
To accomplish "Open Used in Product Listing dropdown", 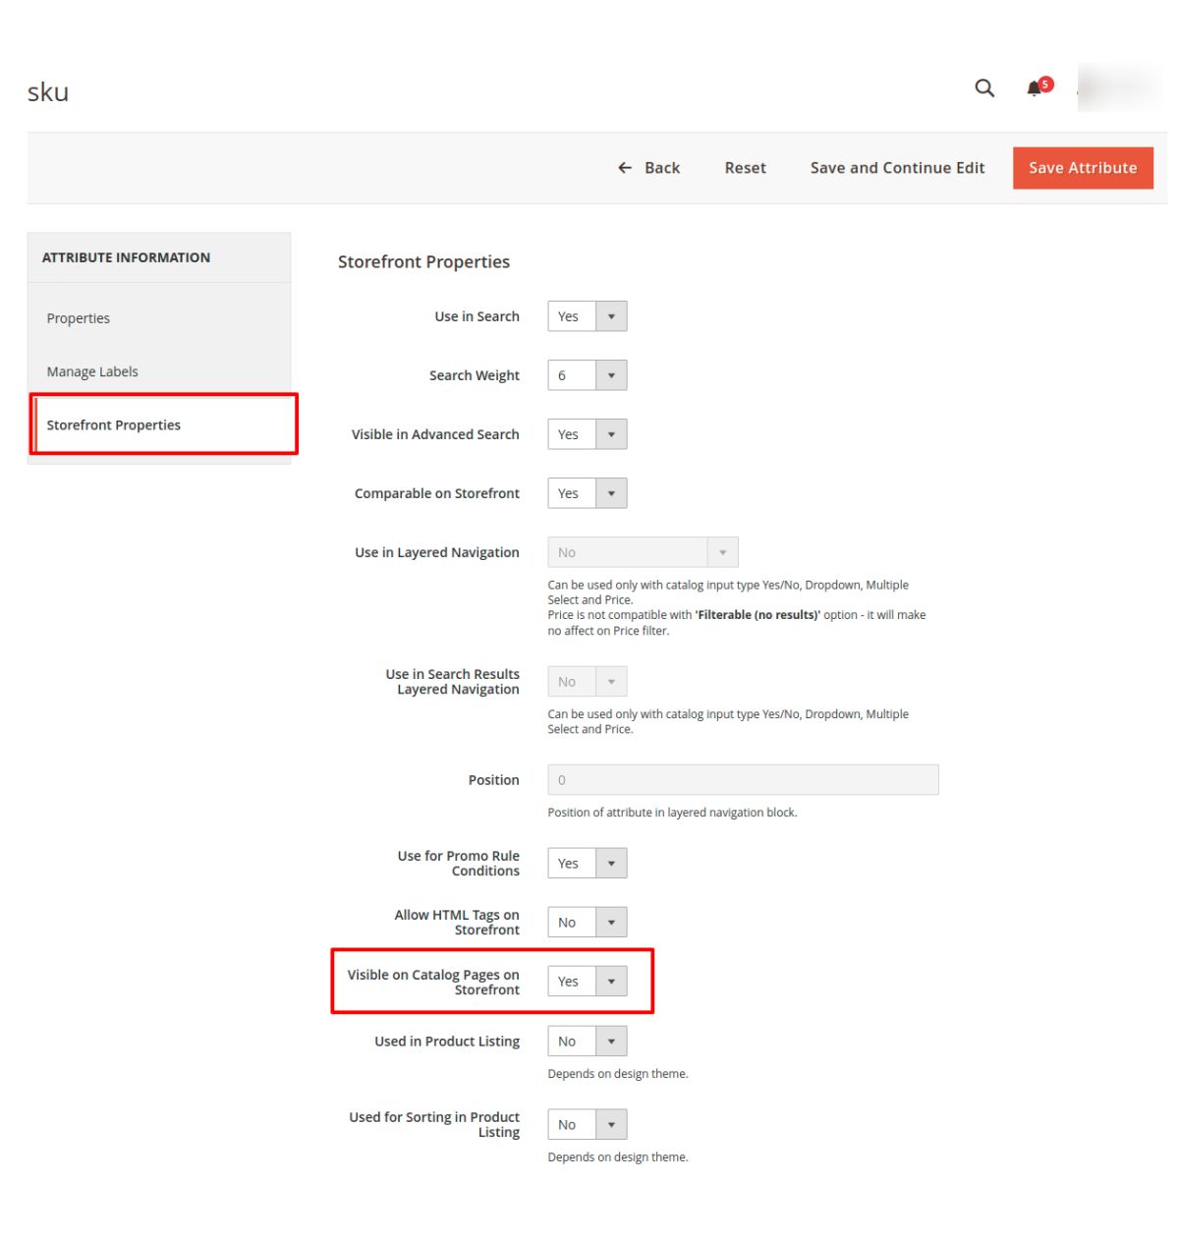I will pyautogui.click(x=587, y=1042).
